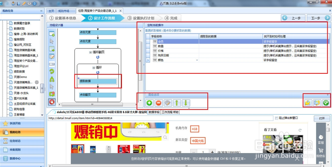Open task 土豆视频评论采集 in tree
Screen dimensions: 332x167
(25, 104)
